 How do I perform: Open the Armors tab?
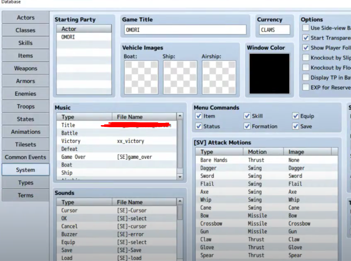pyautogui.click(x=25, y=81)
